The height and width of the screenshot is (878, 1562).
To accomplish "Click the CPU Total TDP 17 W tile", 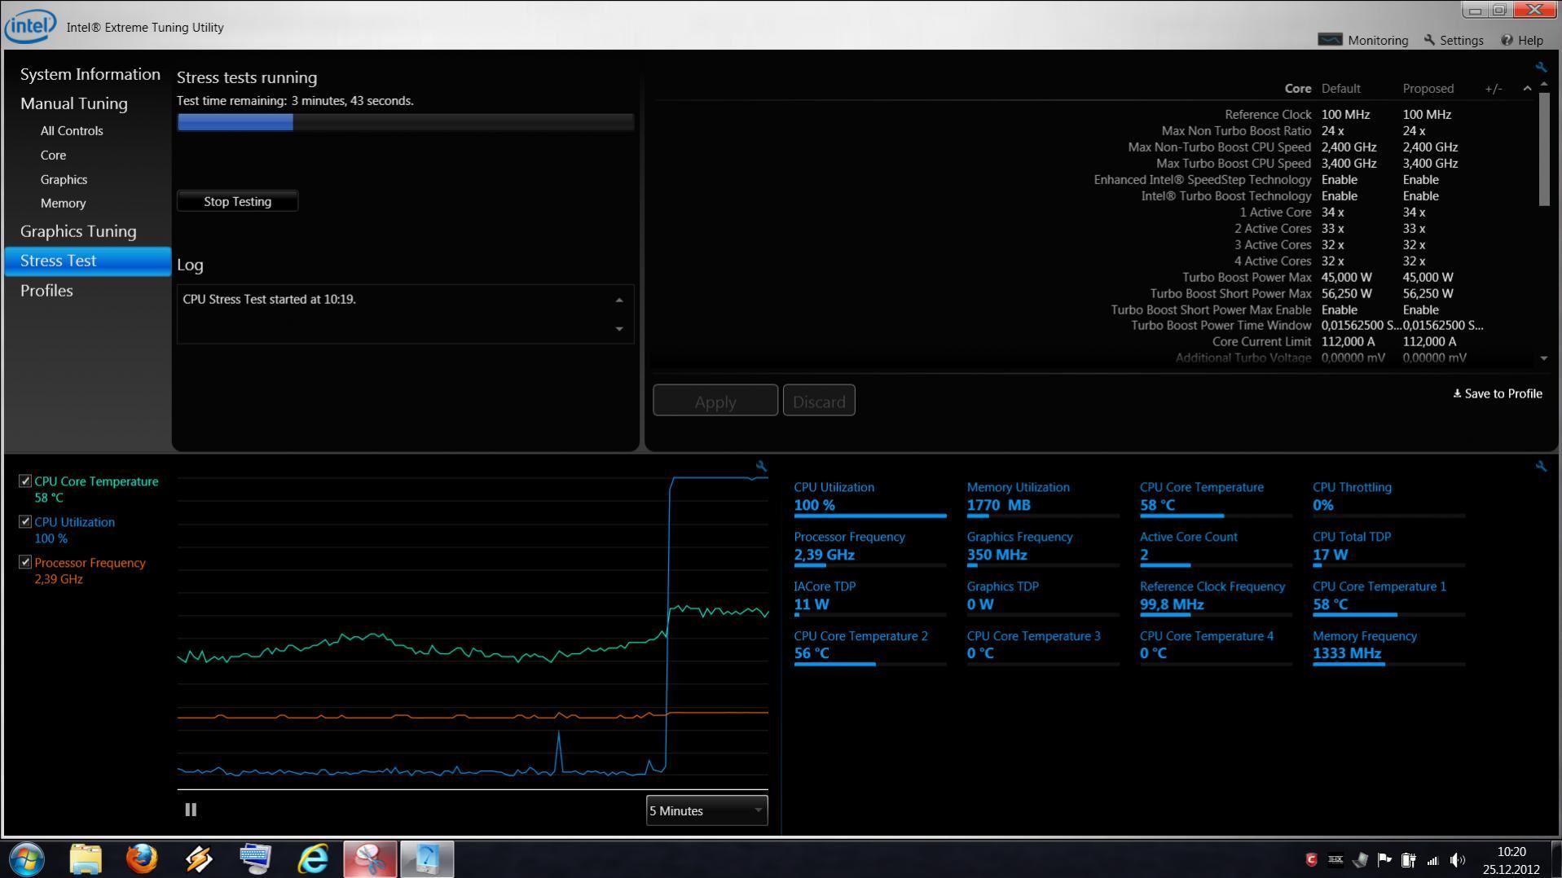I will (1388, 548).
